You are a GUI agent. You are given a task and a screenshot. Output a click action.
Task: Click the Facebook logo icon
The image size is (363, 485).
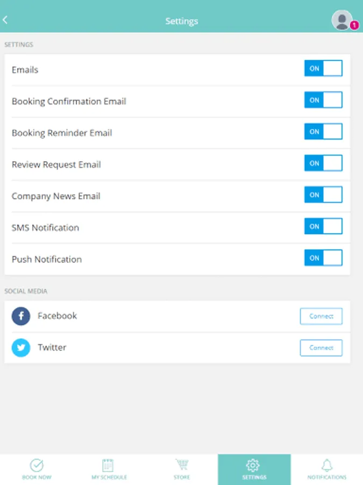(x=21, y=316)
